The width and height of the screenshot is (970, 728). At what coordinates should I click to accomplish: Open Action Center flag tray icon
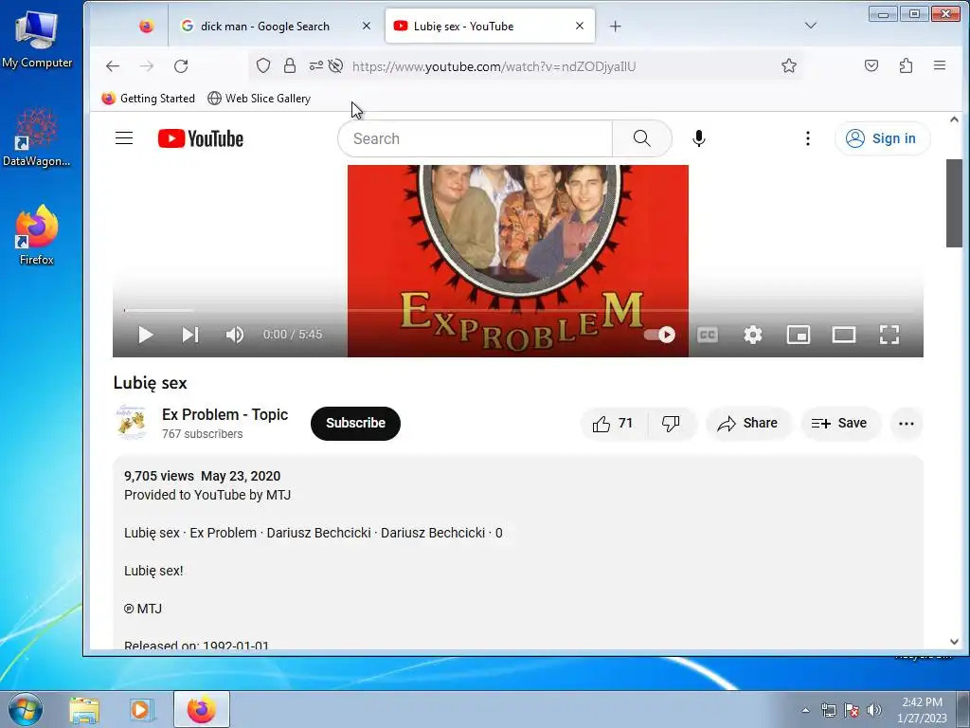click(x=852, y=710)
